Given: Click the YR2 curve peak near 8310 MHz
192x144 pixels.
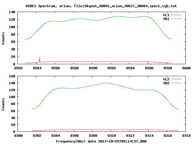Looking at the screenshot, I should point(107,83).
